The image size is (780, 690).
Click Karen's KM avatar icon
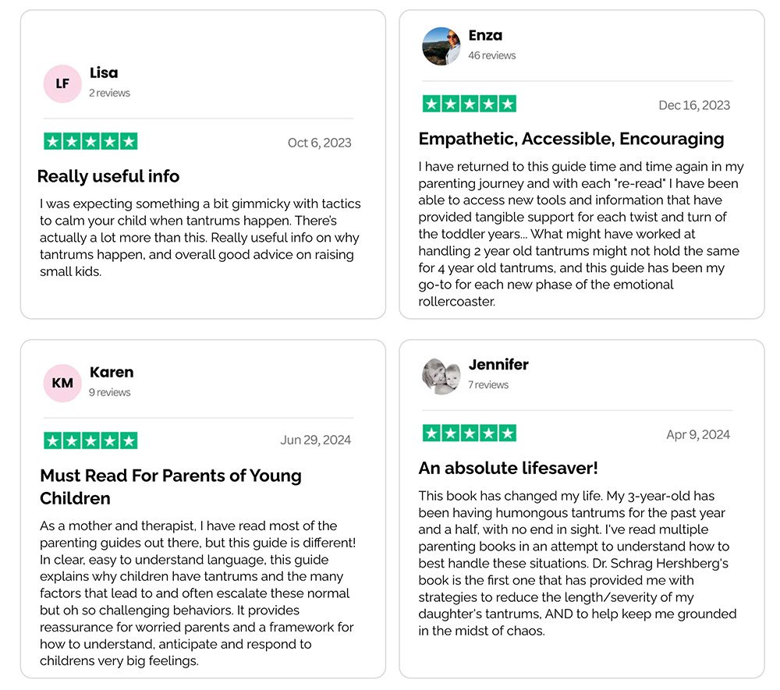point(62,383)
